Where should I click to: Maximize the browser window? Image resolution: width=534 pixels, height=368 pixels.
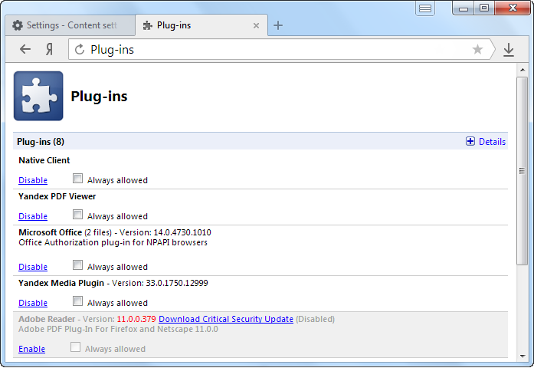[484, 8]
